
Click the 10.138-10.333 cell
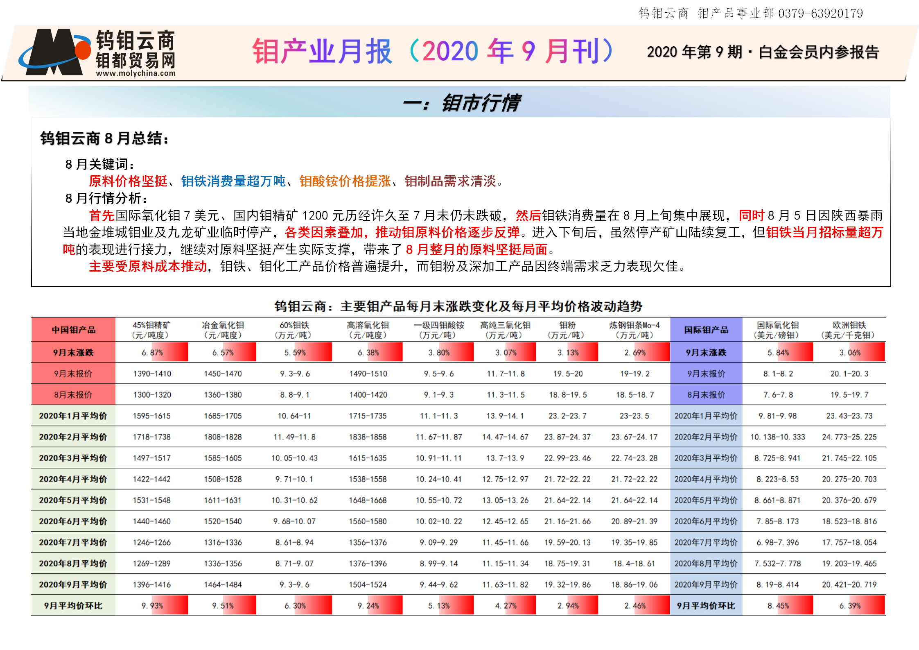(777, 437)
